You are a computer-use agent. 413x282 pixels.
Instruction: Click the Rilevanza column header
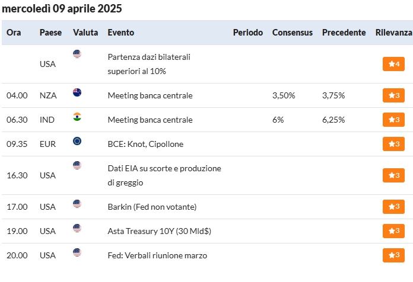tap(394, 33)
